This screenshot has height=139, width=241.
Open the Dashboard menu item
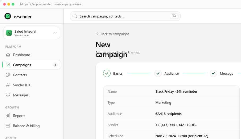coord(32,55)
